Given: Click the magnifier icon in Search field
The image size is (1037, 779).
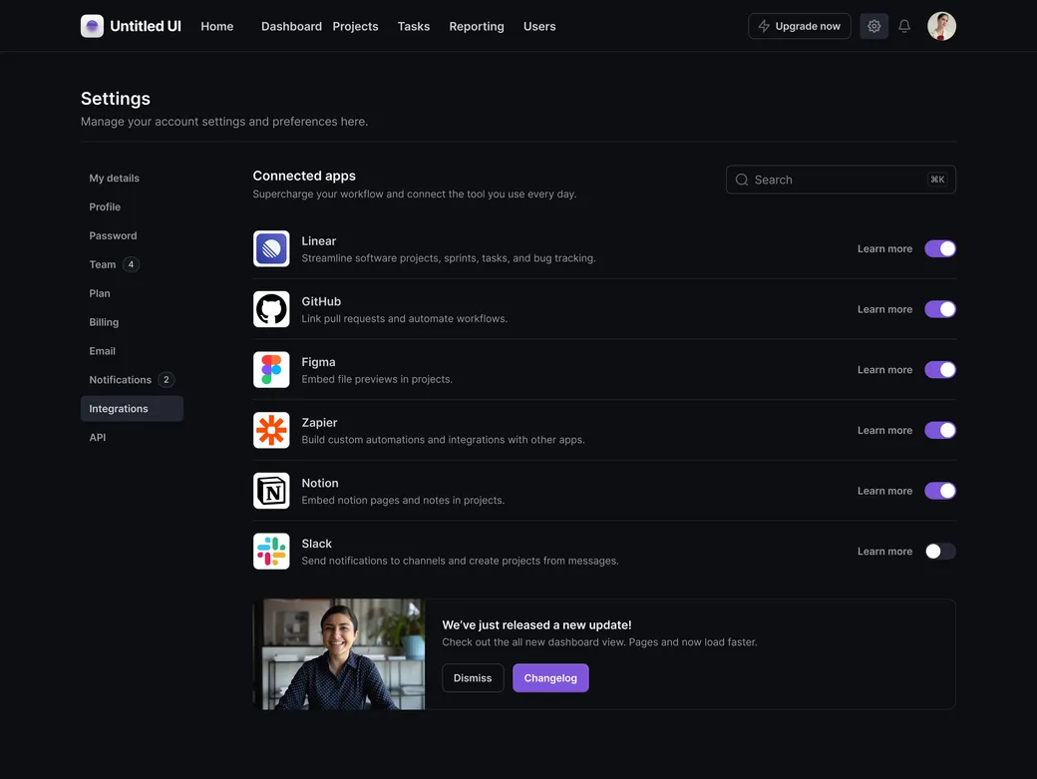Looking at the screenshot, I should (742, 180).
